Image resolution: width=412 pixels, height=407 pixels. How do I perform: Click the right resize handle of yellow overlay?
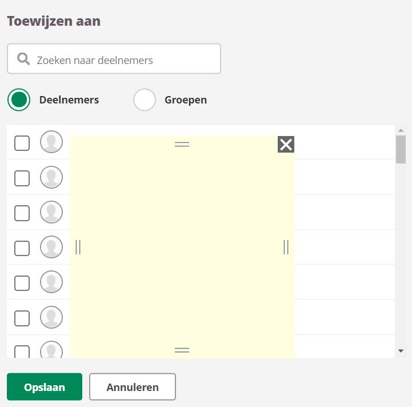click(x=286, y=247)
